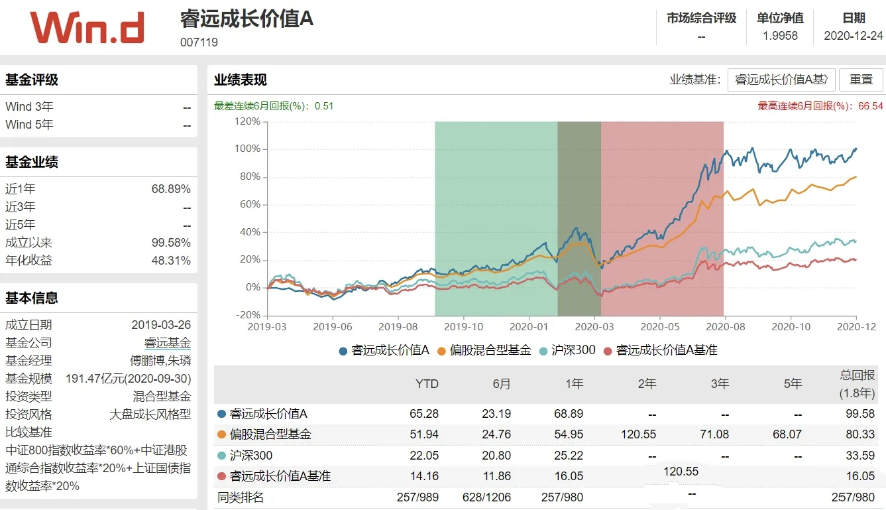Click 投资类型 value 混合型基金

point(162,397)
